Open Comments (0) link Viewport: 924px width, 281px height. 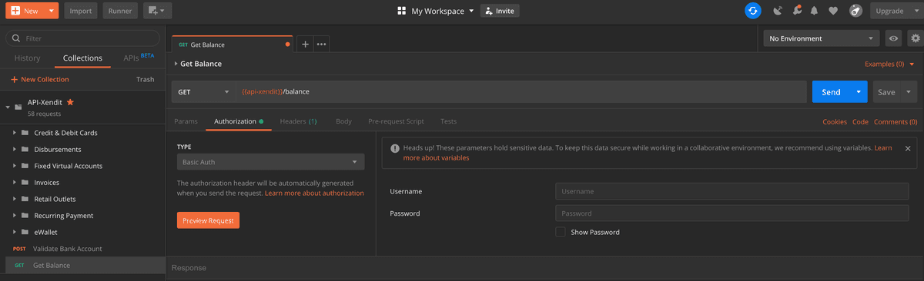(x=896, y=121)
